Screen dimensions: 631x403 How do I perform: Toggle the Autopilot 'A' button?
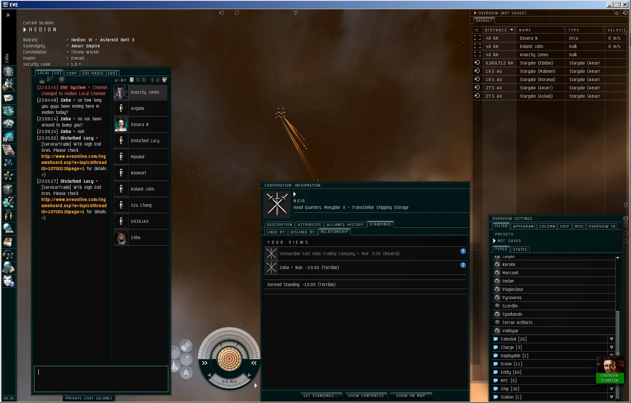[x=186, y=372]
